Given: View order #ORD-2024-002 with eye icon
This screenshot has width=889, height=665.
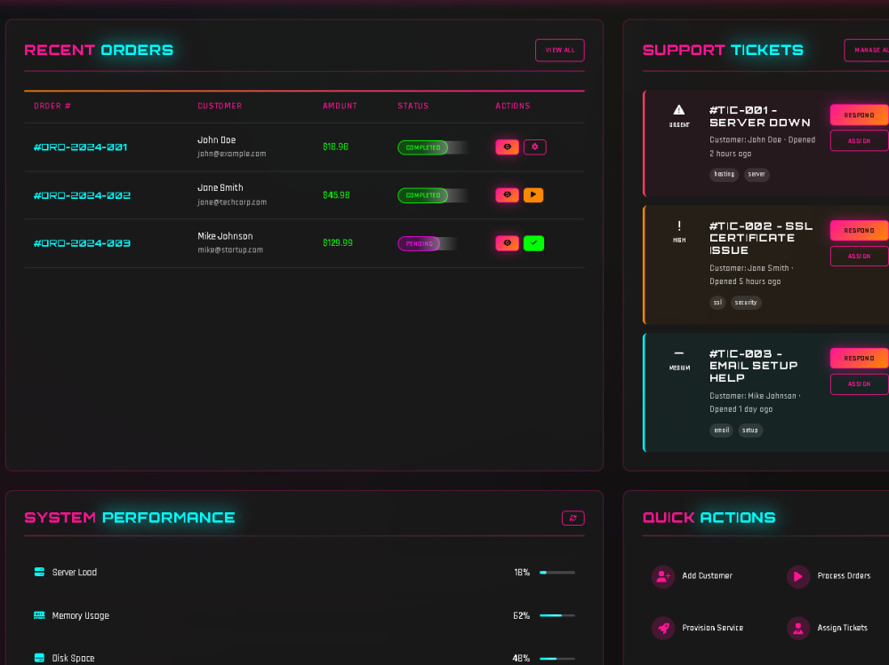Looking at the screenshot, I should pos(507,194).
